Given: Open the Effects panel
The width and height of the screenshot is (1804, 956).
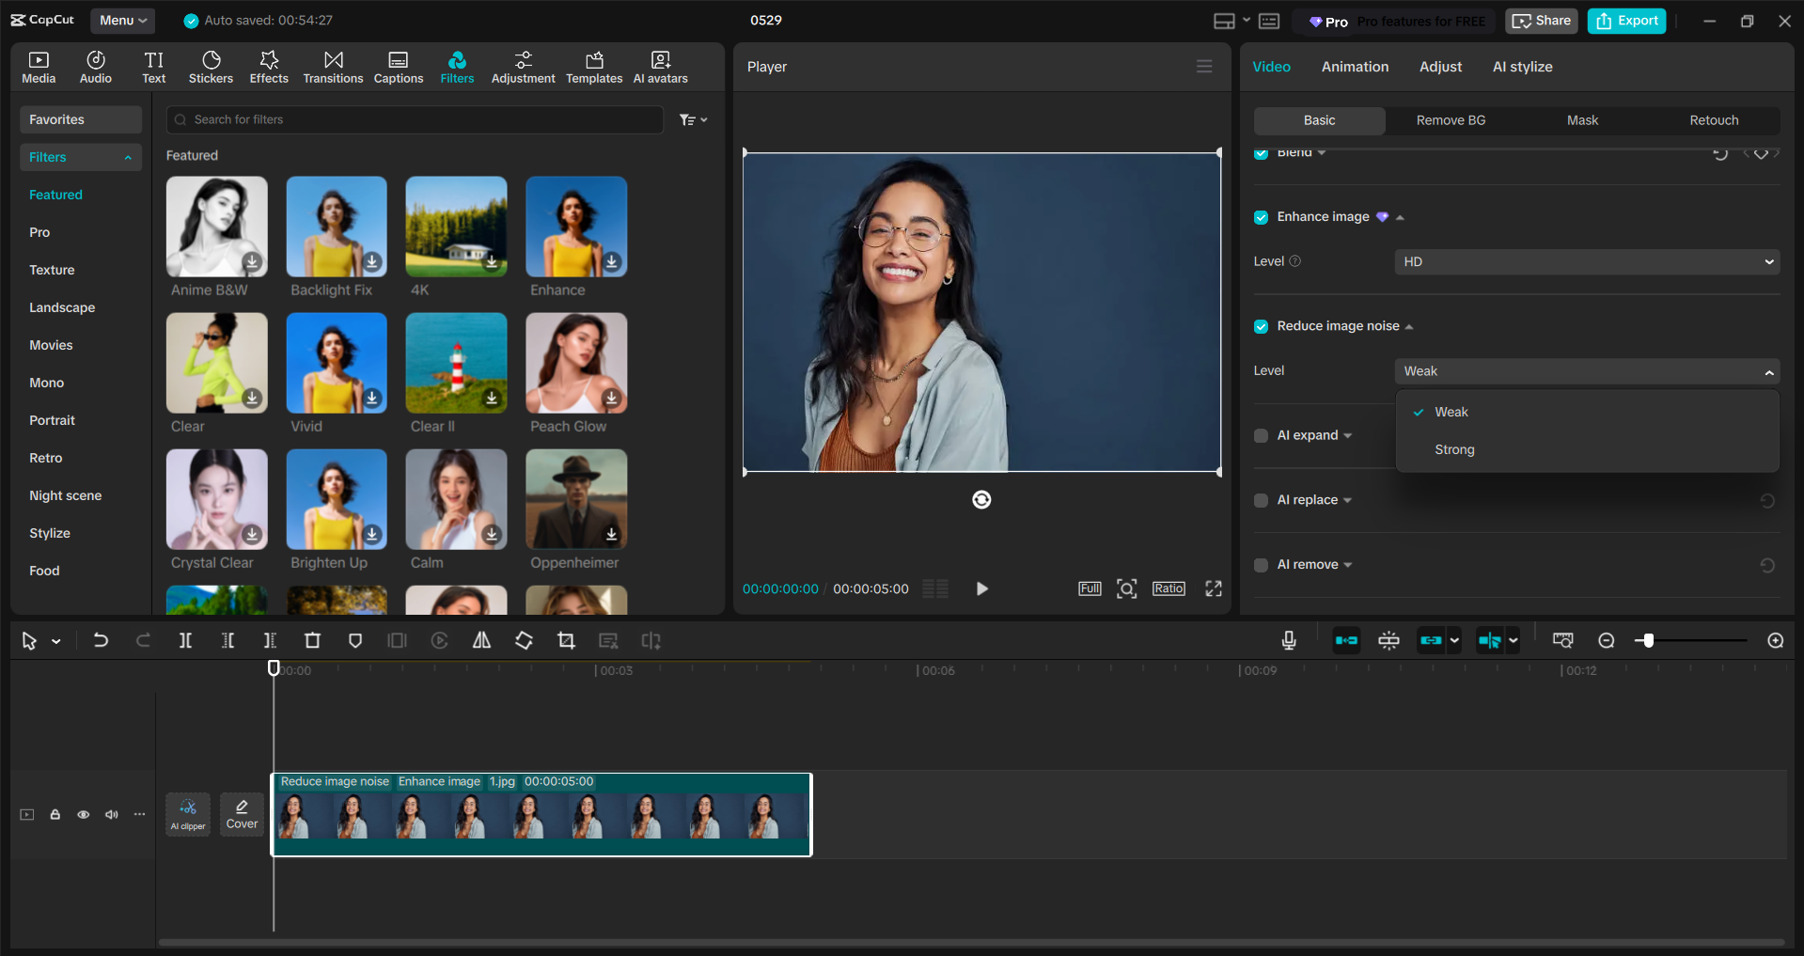Looking at the screenshot, I should (x=269, y=66).
